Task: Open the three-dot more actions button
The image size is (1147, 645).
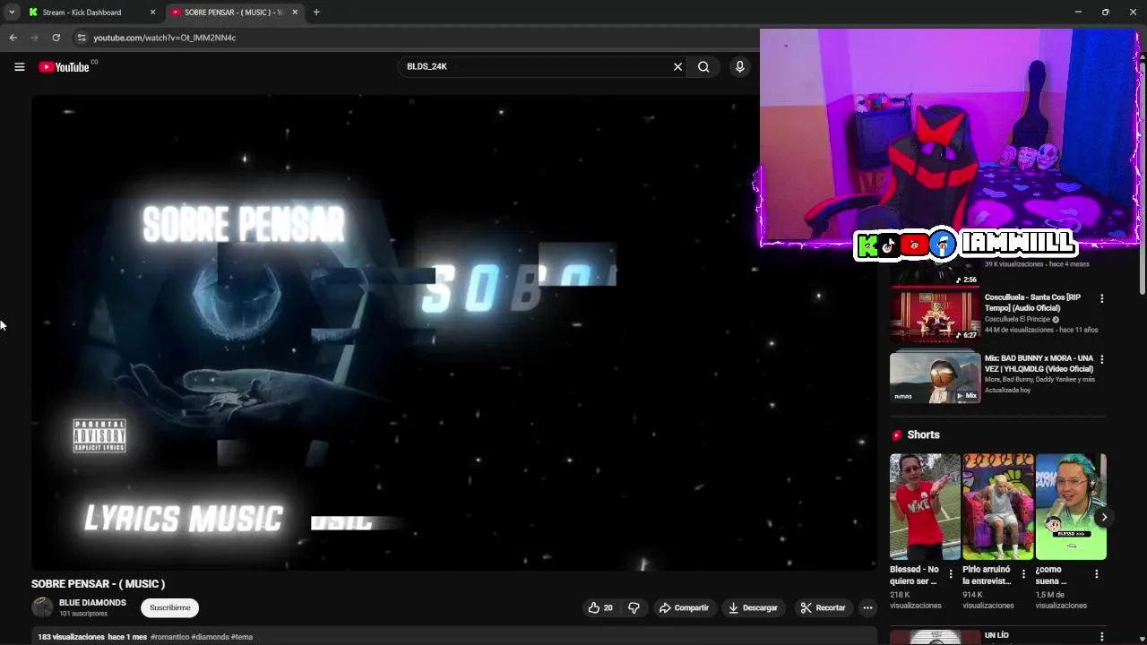Action: 867,607
